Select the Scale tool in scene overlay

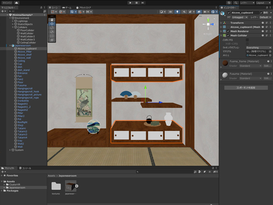52,32
